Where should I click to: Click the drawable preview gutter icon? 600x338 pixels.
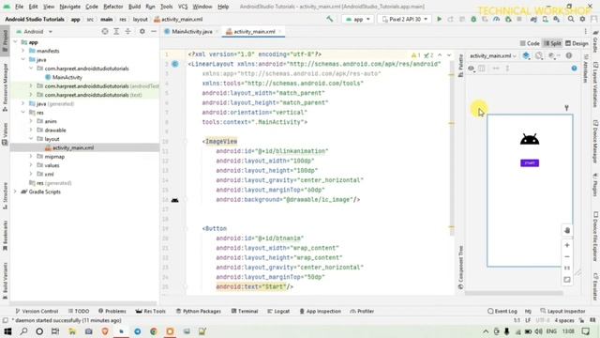click(175, 200)
